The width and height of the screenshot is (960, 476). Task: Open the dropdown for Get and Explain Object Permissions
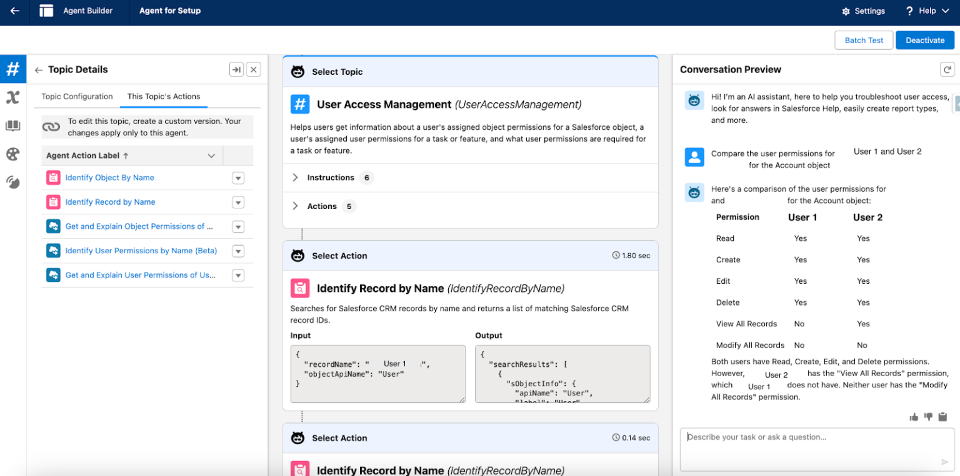coord(237,226)
